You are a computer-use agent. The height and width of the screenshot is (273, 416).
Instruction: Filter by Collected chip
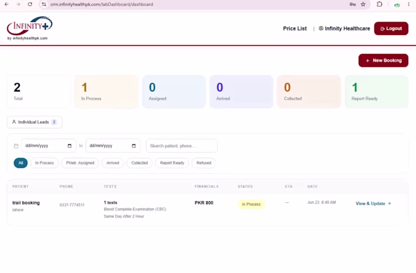(x=139, y=163)
